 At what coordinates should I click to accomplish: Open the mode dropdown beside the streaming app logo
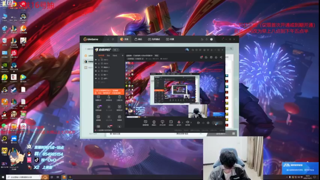point(116,50)
